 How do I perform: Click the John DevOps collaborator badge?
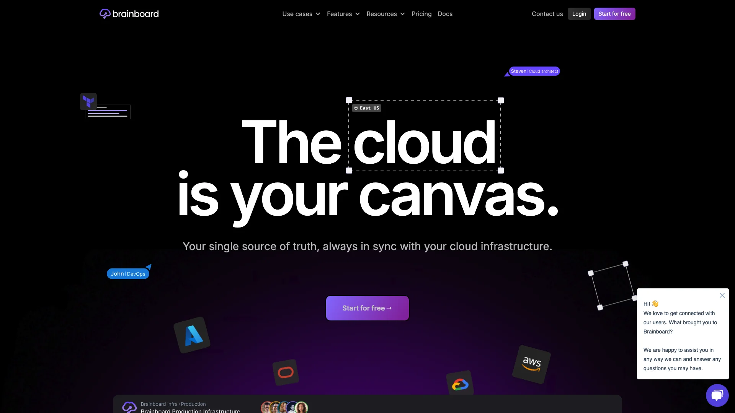click(128, 273)
